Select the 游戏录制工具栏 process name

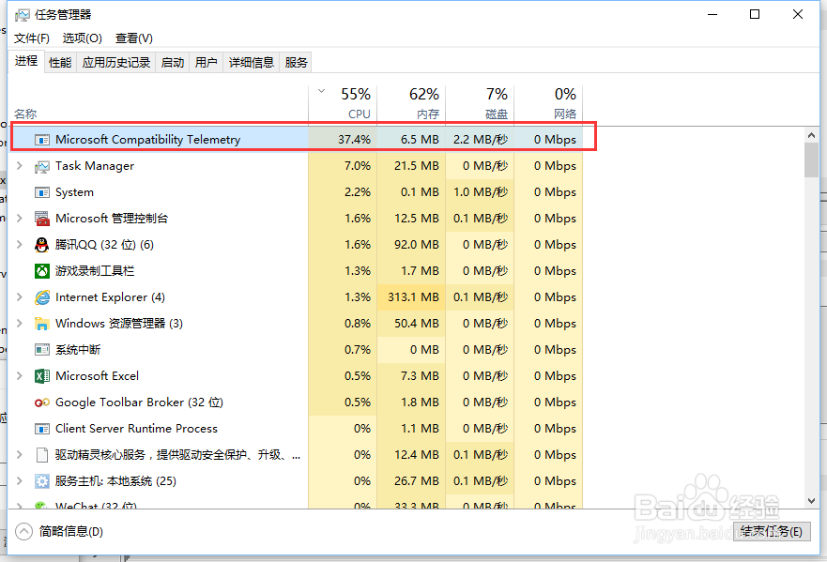(95, 271)
